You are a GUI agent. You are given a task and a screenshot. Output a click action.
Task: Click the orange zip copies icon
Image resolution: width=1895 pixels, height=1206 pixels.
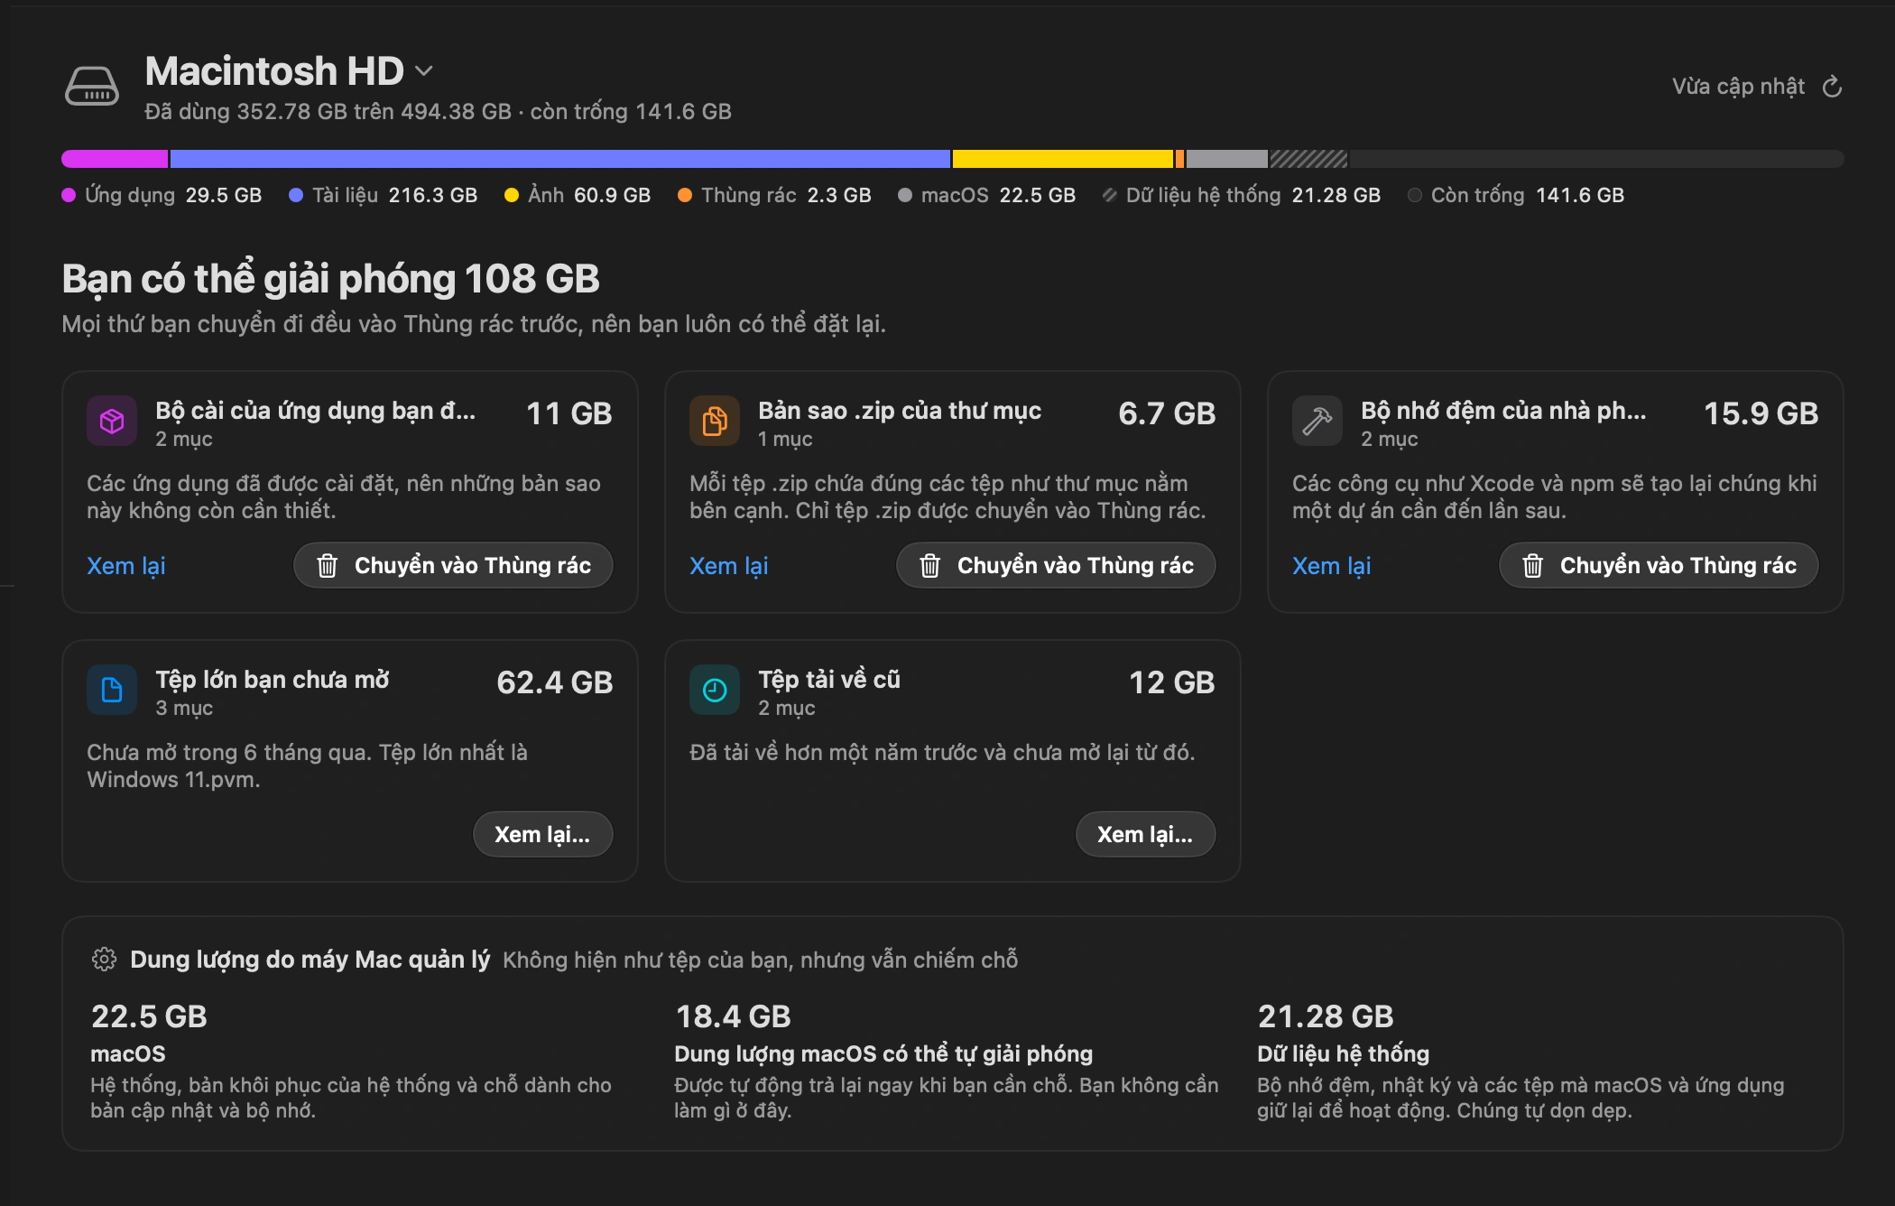pyautogui.click(x=715, y=421)
